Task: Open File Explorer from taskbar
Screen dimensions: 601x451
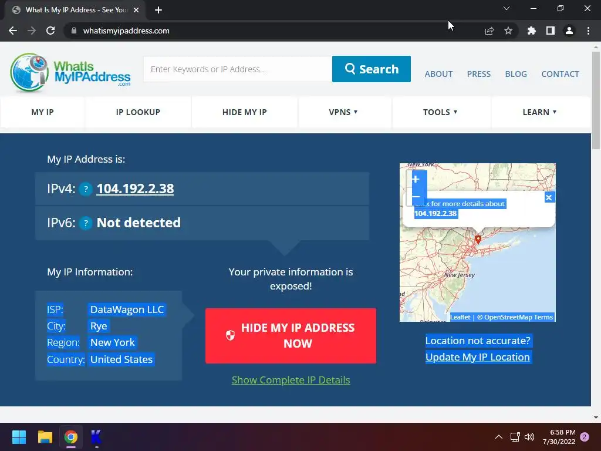Action: (x=45, y=437)
